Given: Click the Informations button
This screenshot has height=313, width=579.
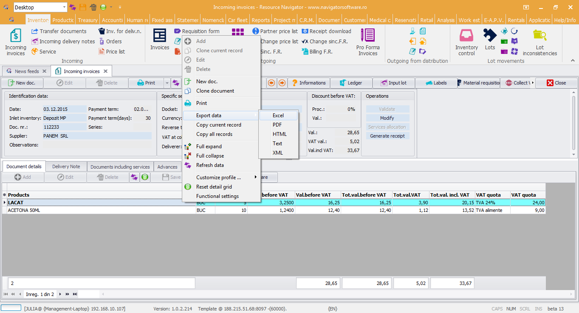Looking at the screenshot, I should [308, 83].
